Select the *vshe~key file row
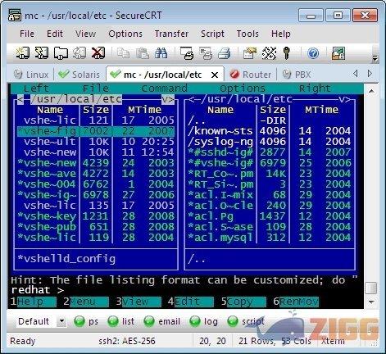This screenshot has height=354, width=386. point(96,216)
